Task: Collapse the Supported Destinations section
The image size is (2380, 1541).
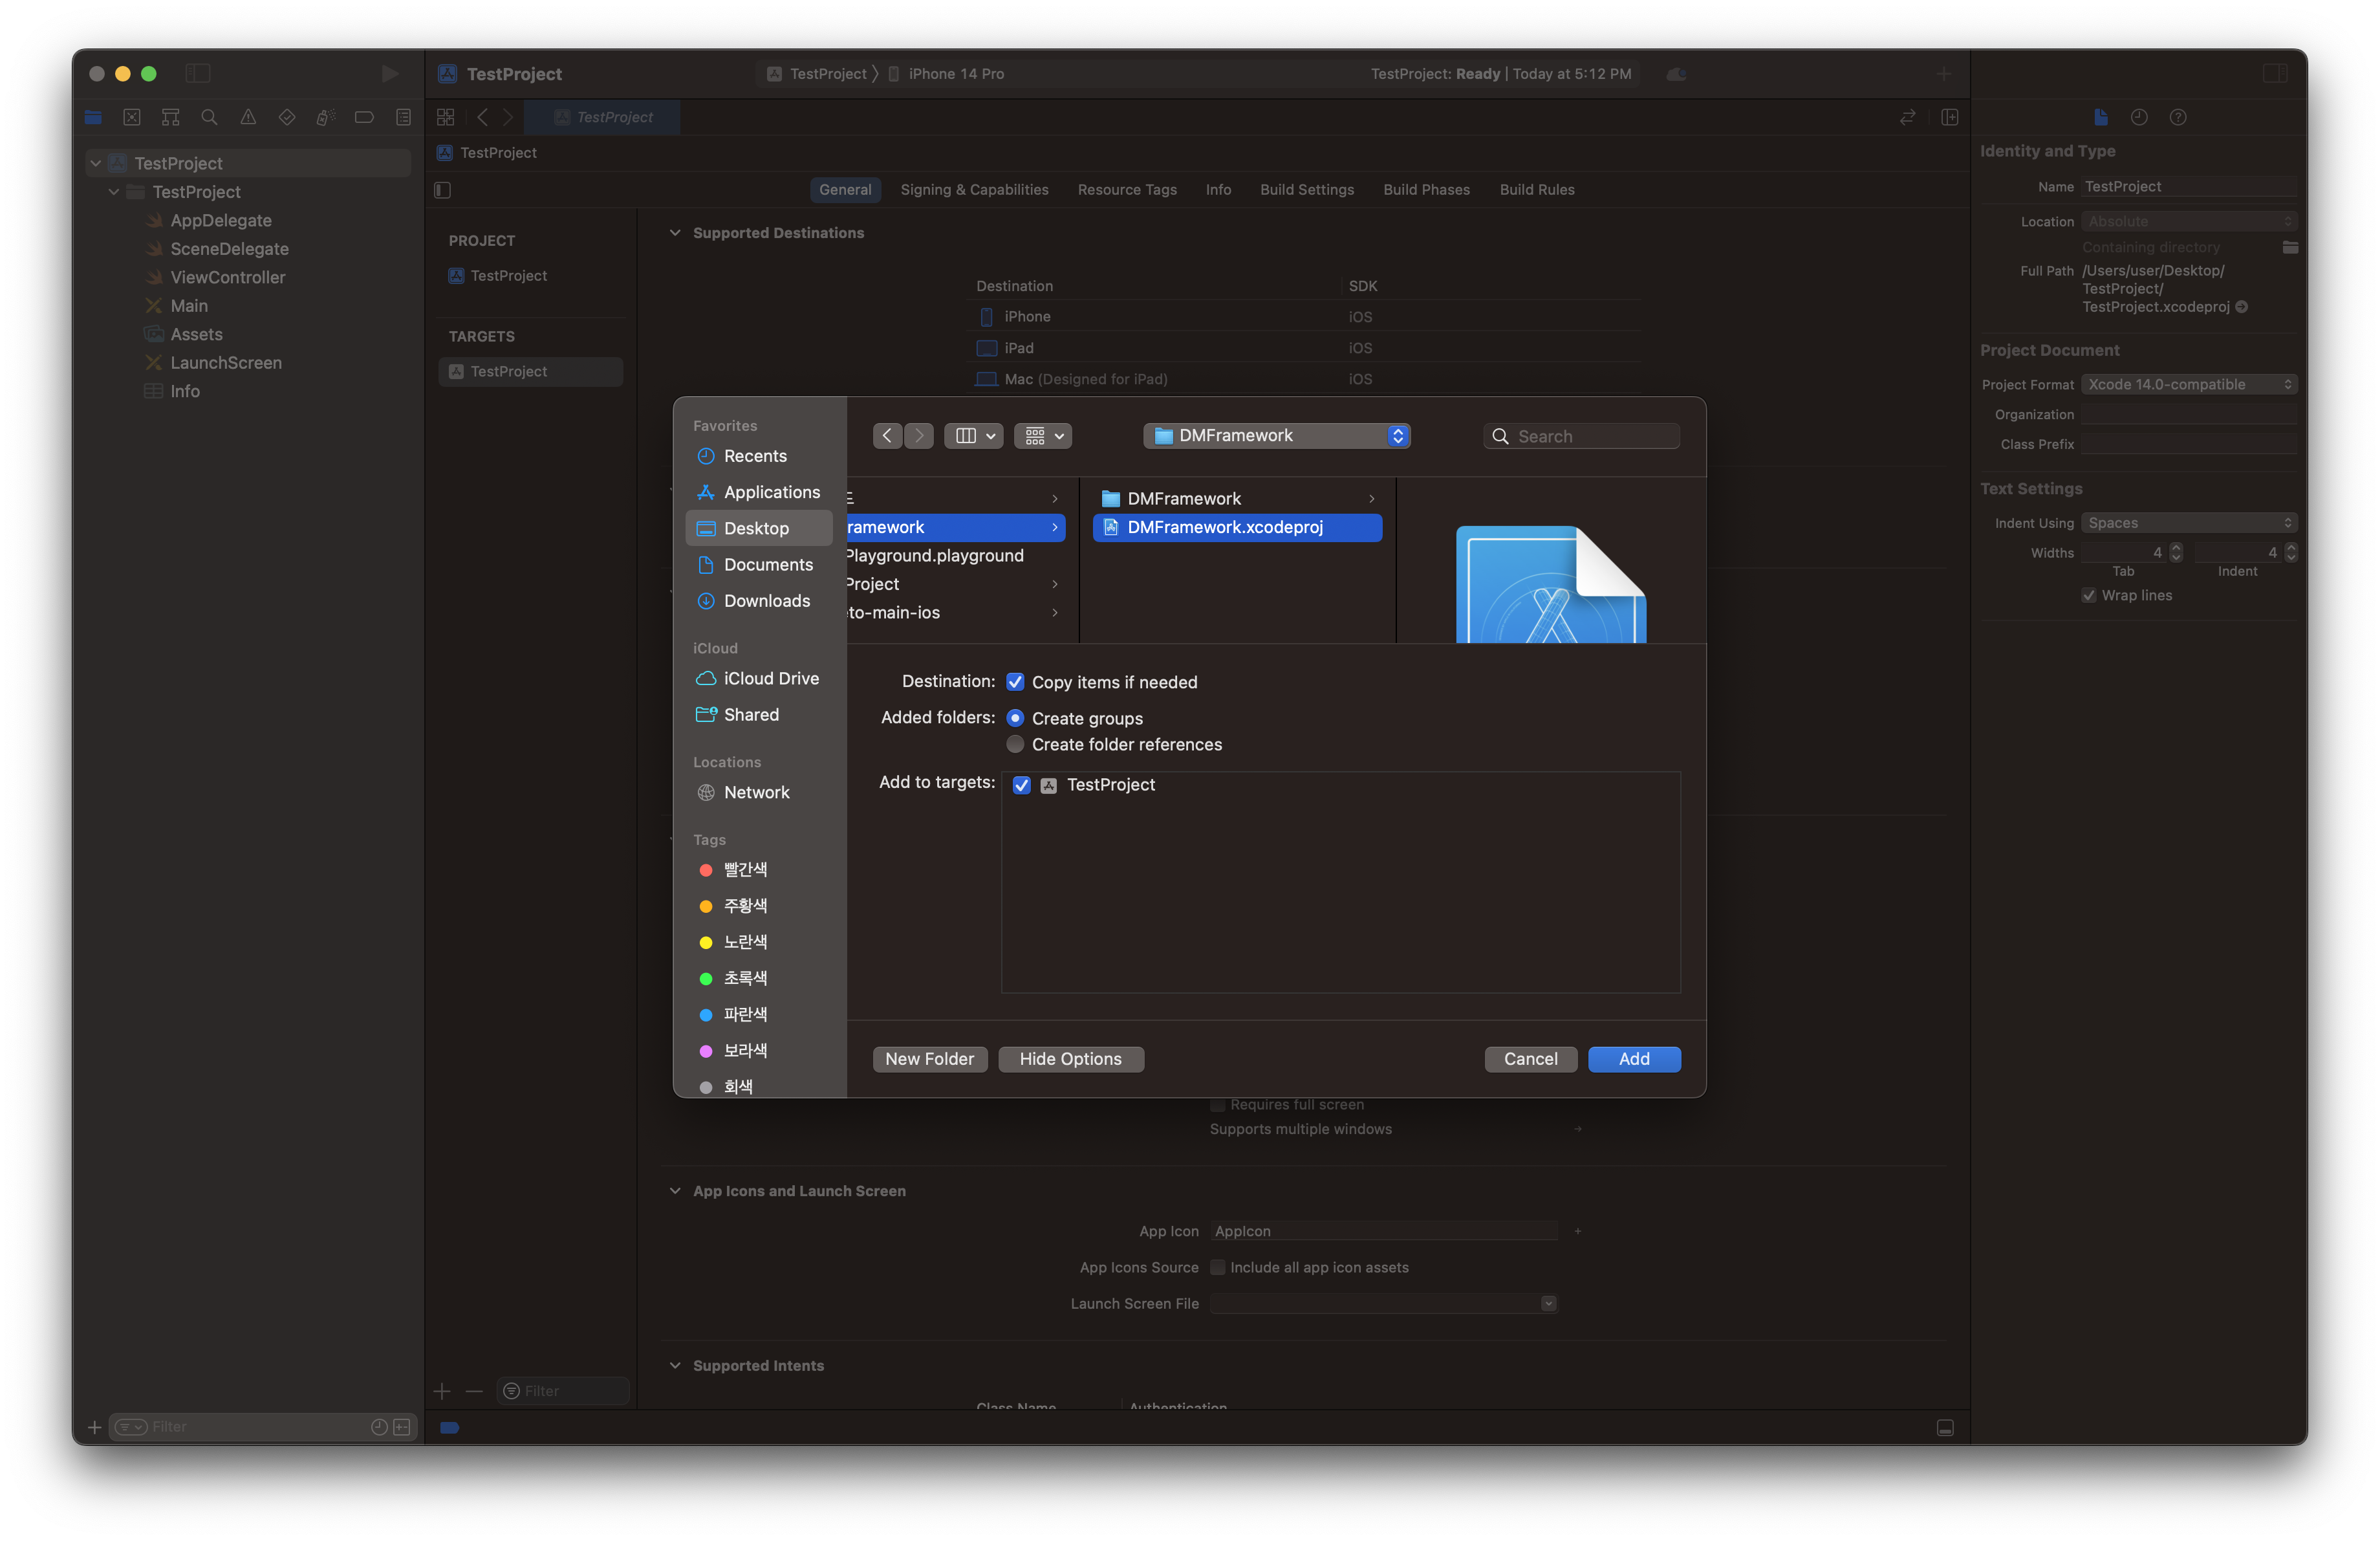Action: 675,233
